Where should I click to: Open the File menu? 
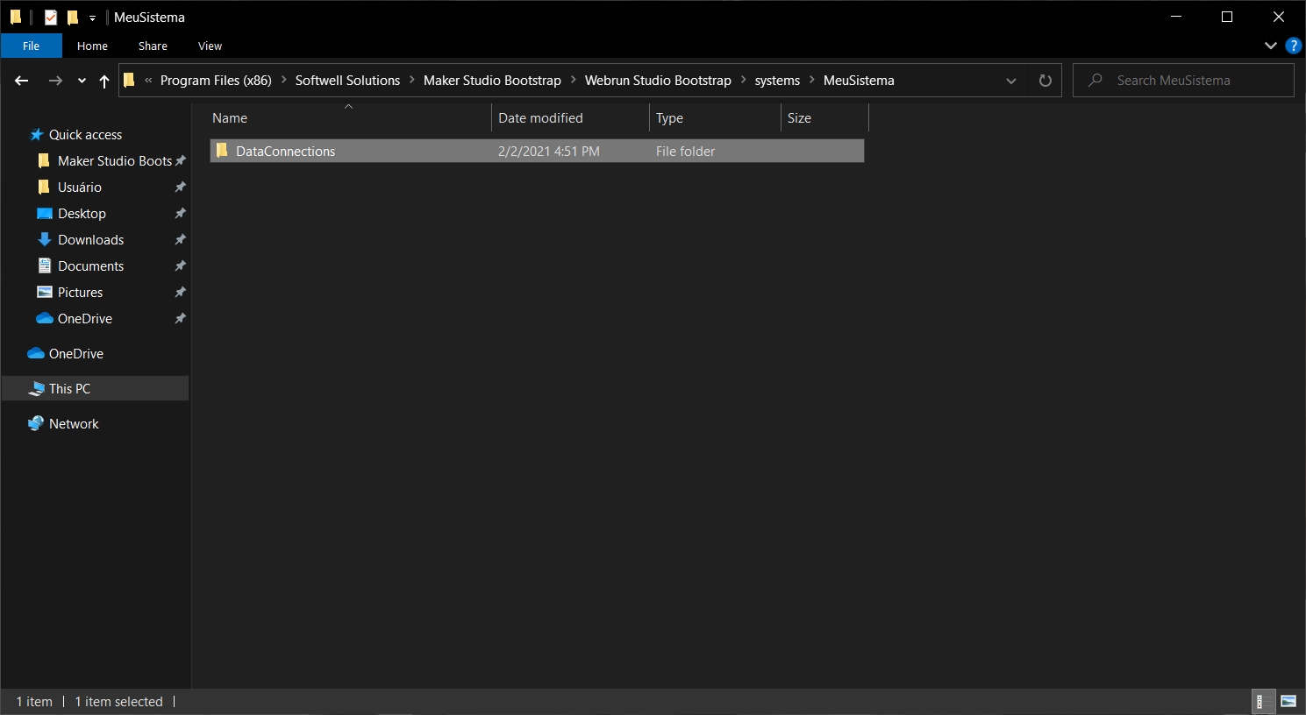[31, 46]
